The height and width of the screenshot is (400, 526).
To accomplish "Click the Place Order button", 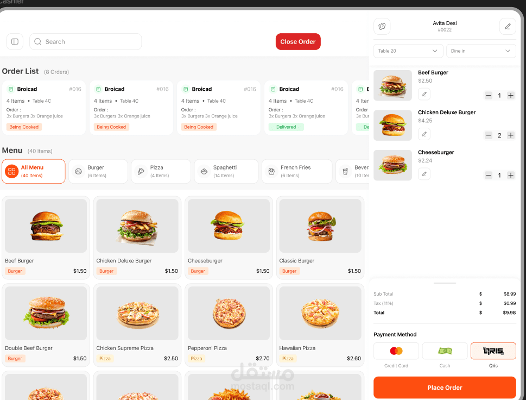I will 445,387.
